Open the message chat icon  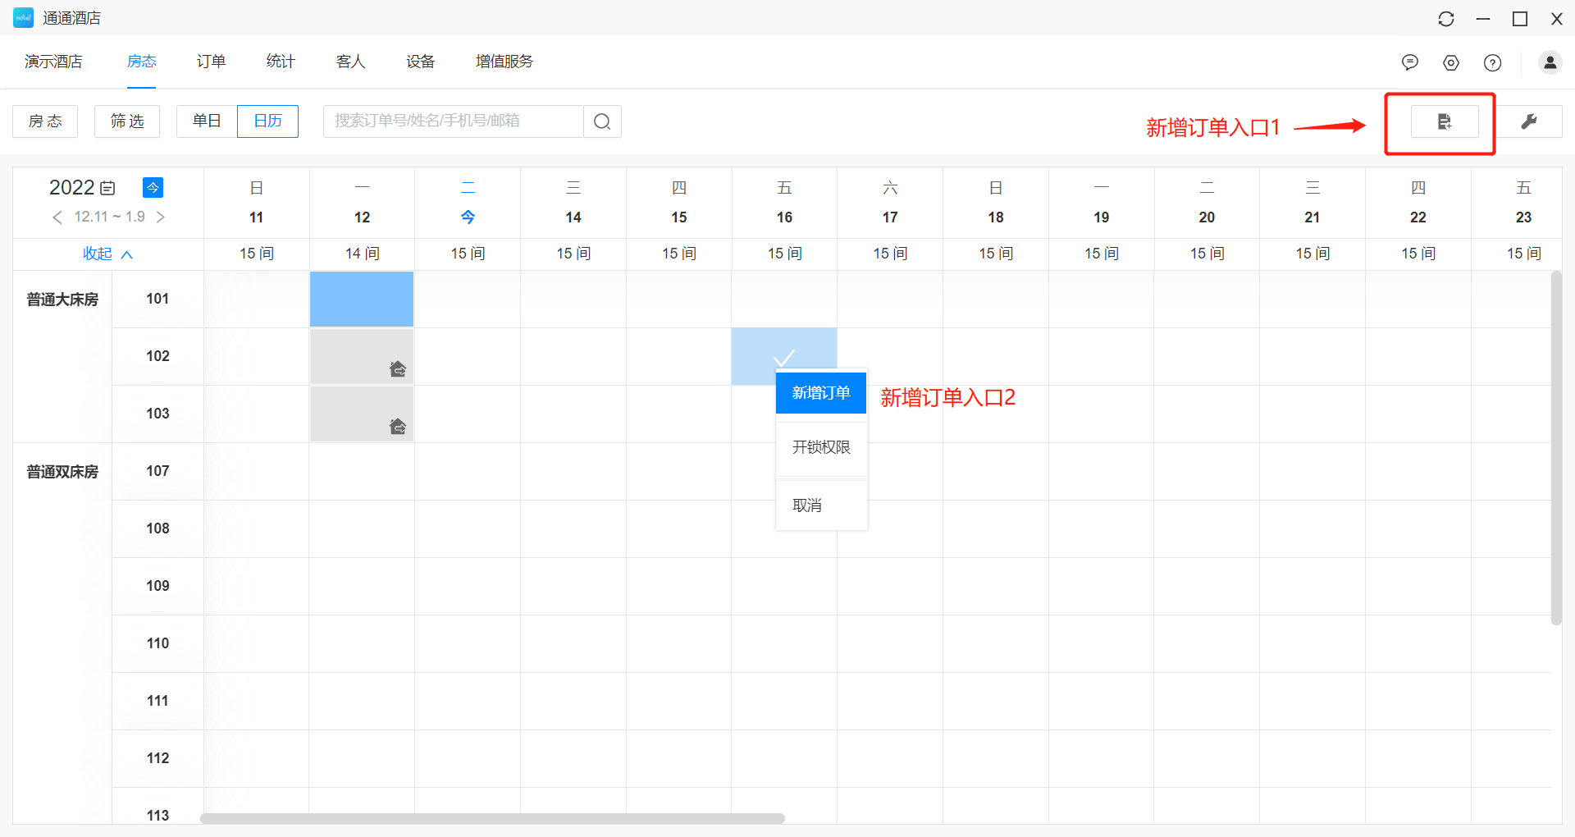pos(1410,62)
